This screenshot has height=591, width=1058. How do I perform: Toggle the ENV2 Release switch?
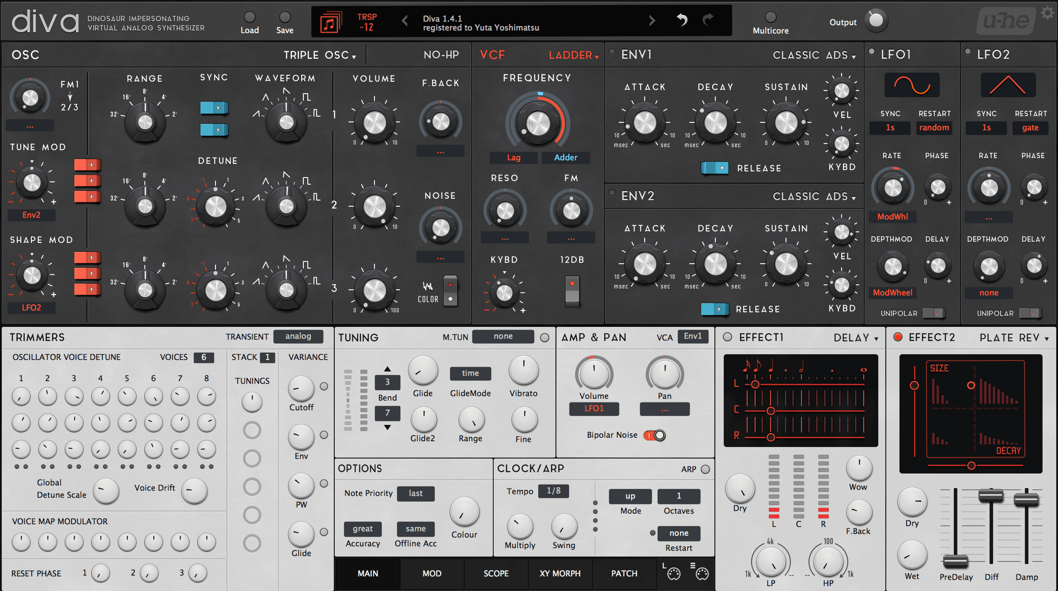[x=714, y=309]
